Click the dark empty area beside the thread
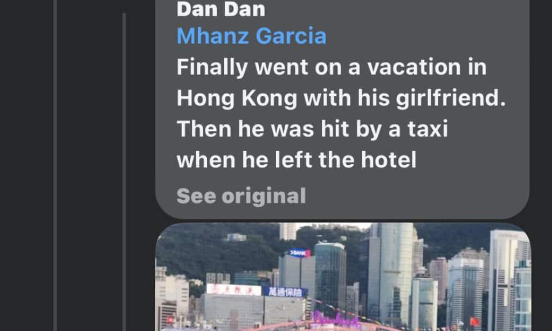The image size is (552, 331). (x=90, y=165)
